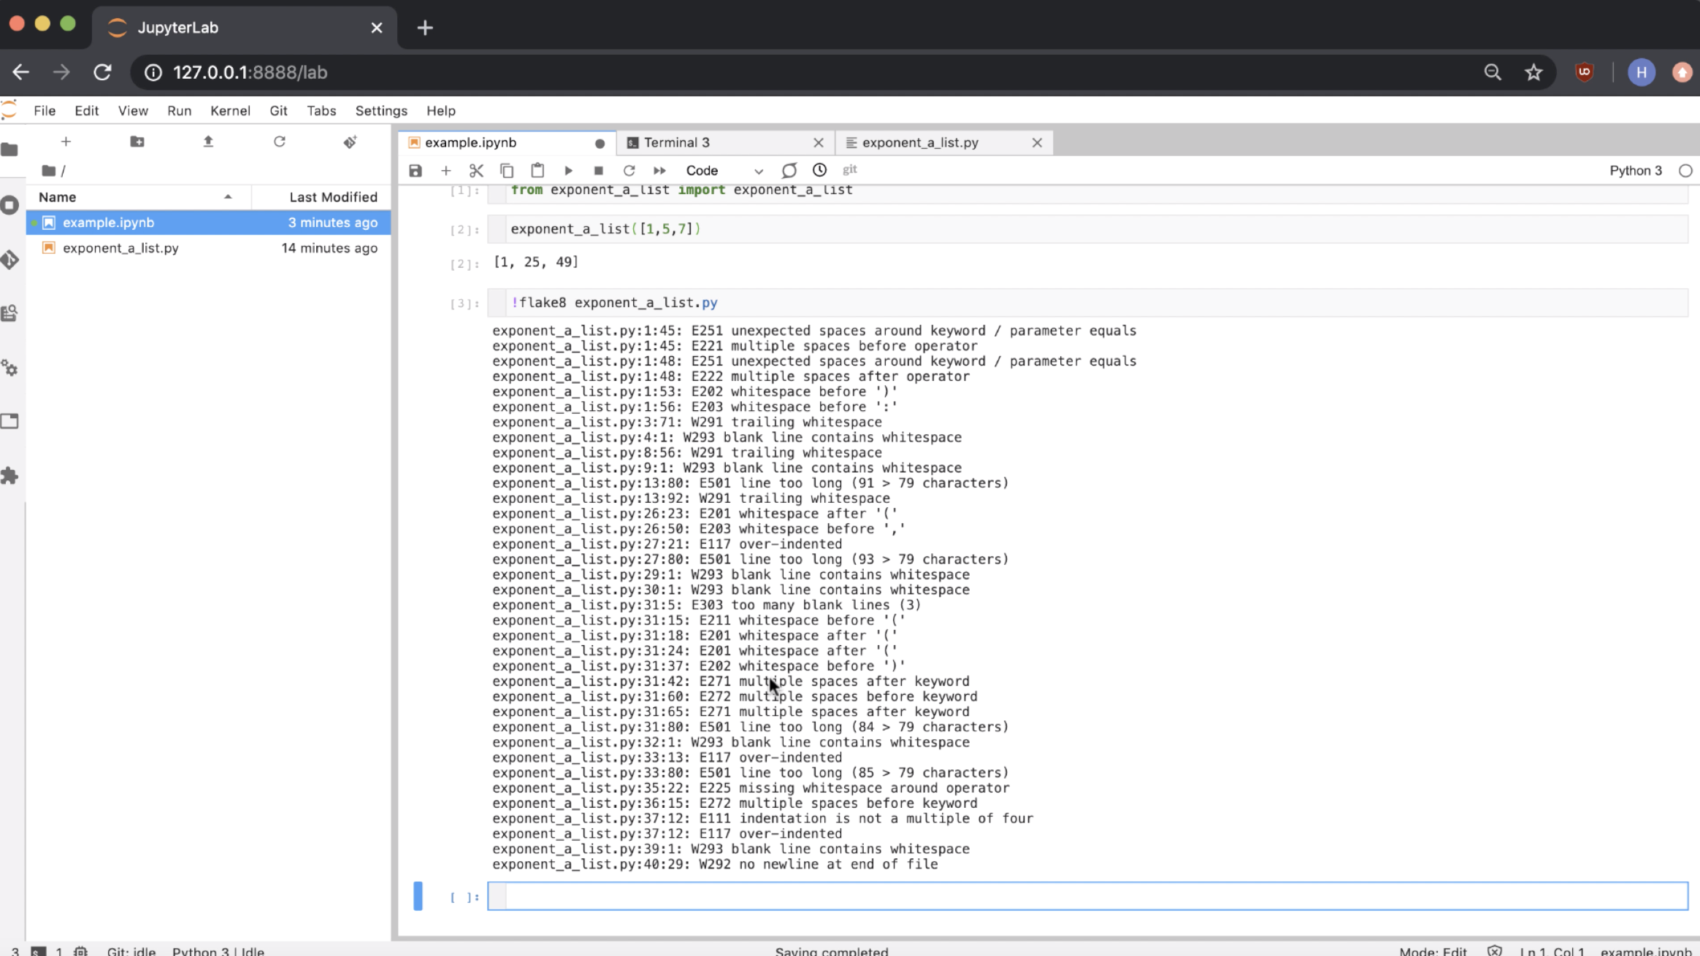Screen dimensions: 1700x956
Task: Upload files with the up-arrow icon
Action: pyautogui.click(x=208, y=142)
